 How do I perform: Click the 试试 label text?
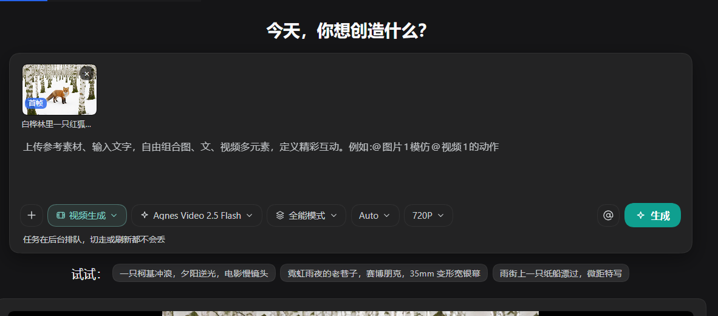(x=86, y=274)
